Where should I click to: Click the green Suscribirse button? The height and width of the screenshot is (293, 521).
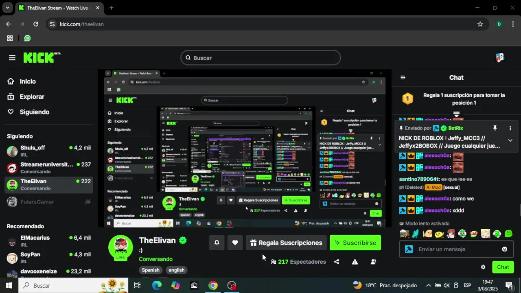point(355,243)
